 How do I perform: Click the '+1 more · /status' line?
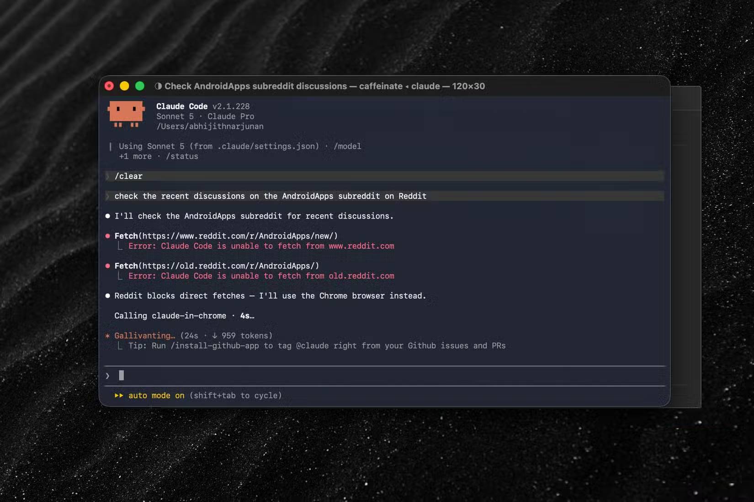coord(159,156)
